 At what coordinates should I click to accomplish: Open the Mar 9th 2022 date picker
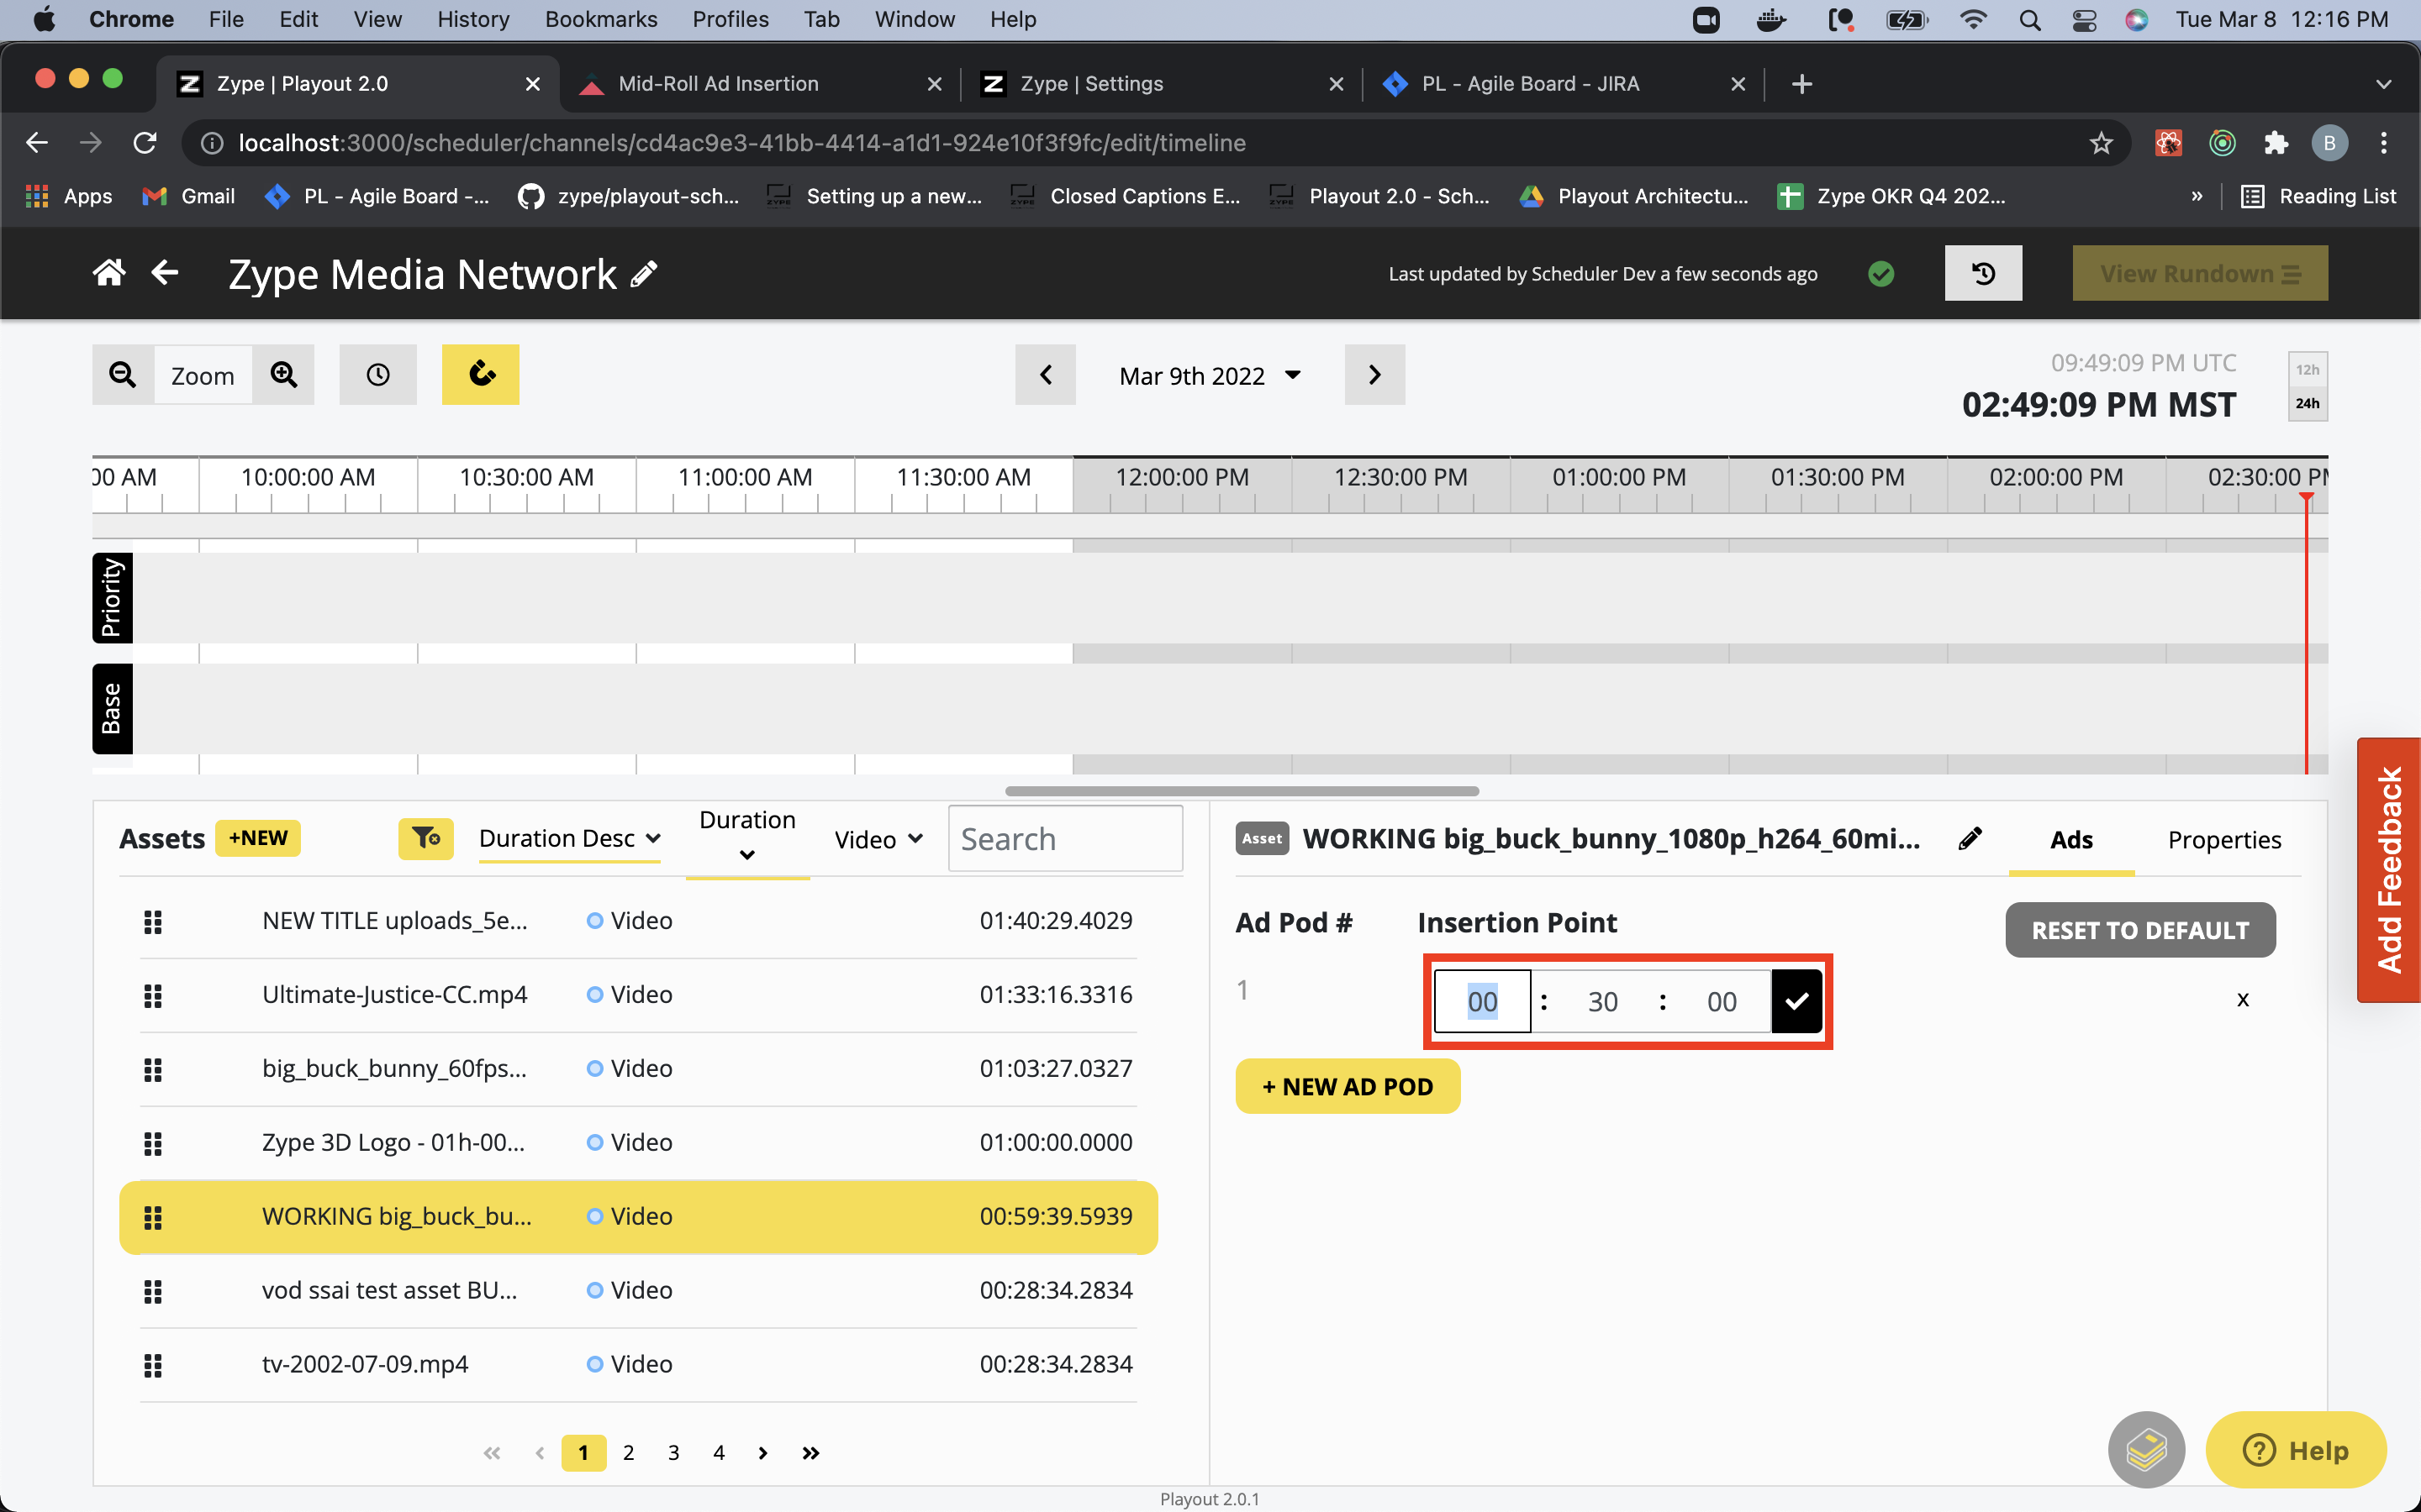(1210, 376)
